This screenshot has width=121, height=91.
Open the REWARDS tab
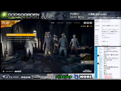click(69, 23)
